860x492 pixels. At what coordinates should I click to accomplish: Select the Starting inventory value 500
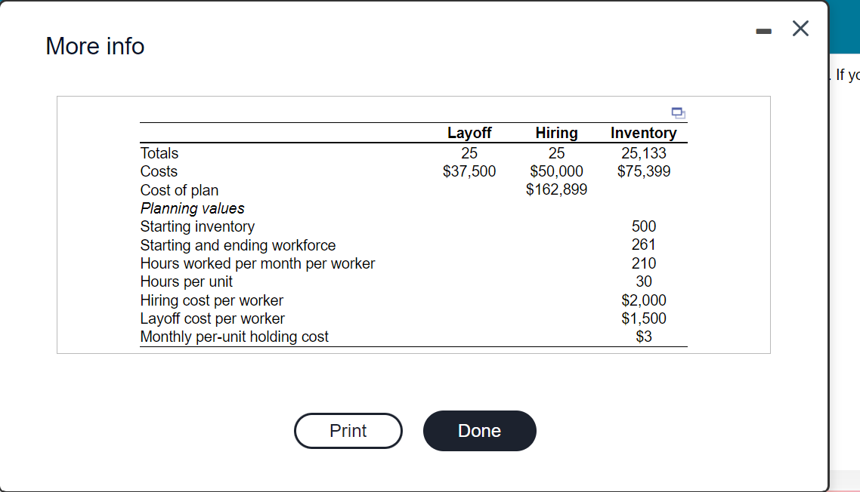click(x=643, y=226)
